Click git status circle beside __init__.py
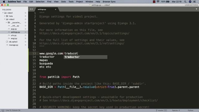The height and width of the screenshot is (112, 199). point(25,26)
